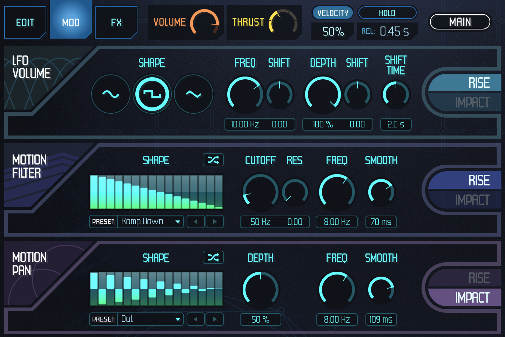505x337 pixels.
Task: Open the EDIT tab
Action: coord(25,22)
